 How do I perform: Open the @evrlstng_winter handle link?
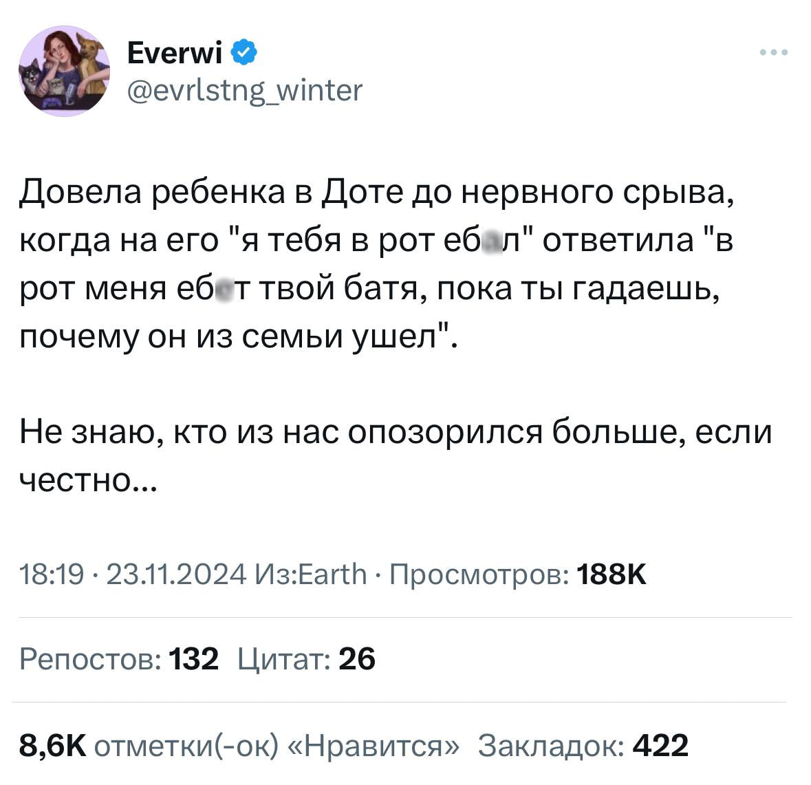point(244,89)
